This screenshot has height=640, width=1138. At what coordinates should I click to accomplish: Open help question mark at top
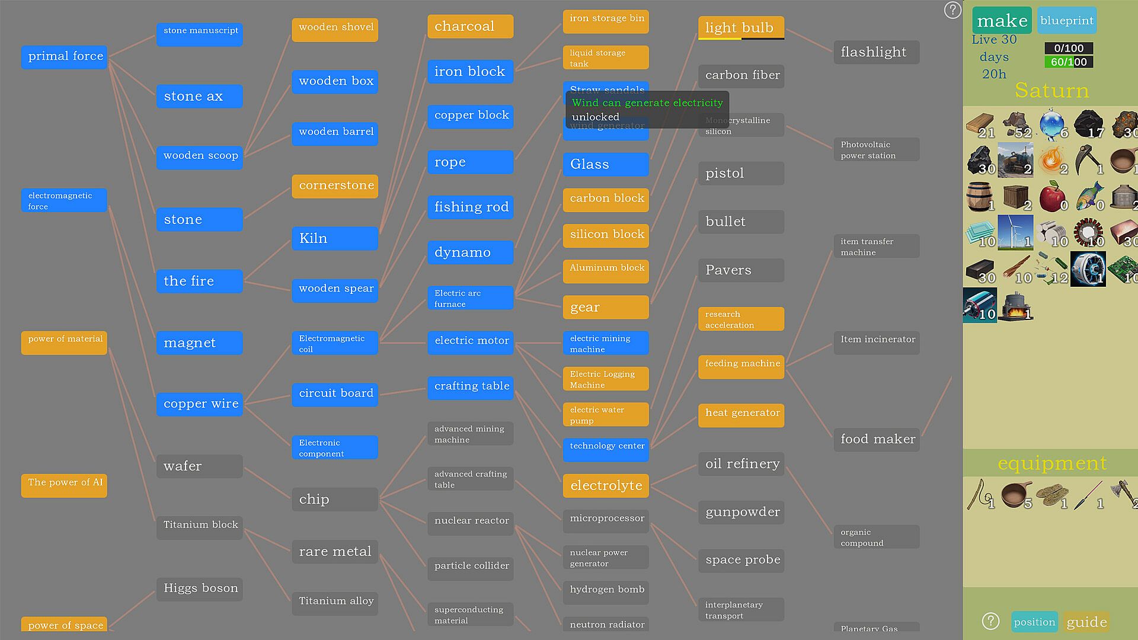pyautogui.click(x=952, y=10)
